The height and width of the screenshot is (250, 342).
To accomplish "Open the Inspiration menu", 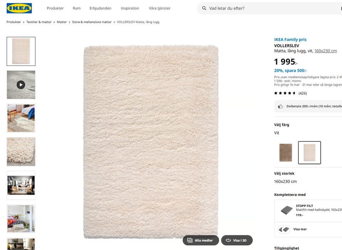I will pos(130,8).
